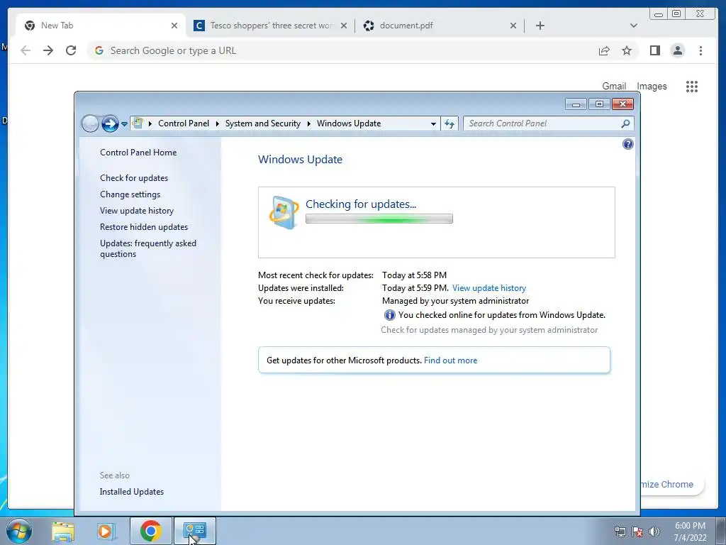Open Action Center flag icon
Screen dimensions: 726x545
pos(637,532)
